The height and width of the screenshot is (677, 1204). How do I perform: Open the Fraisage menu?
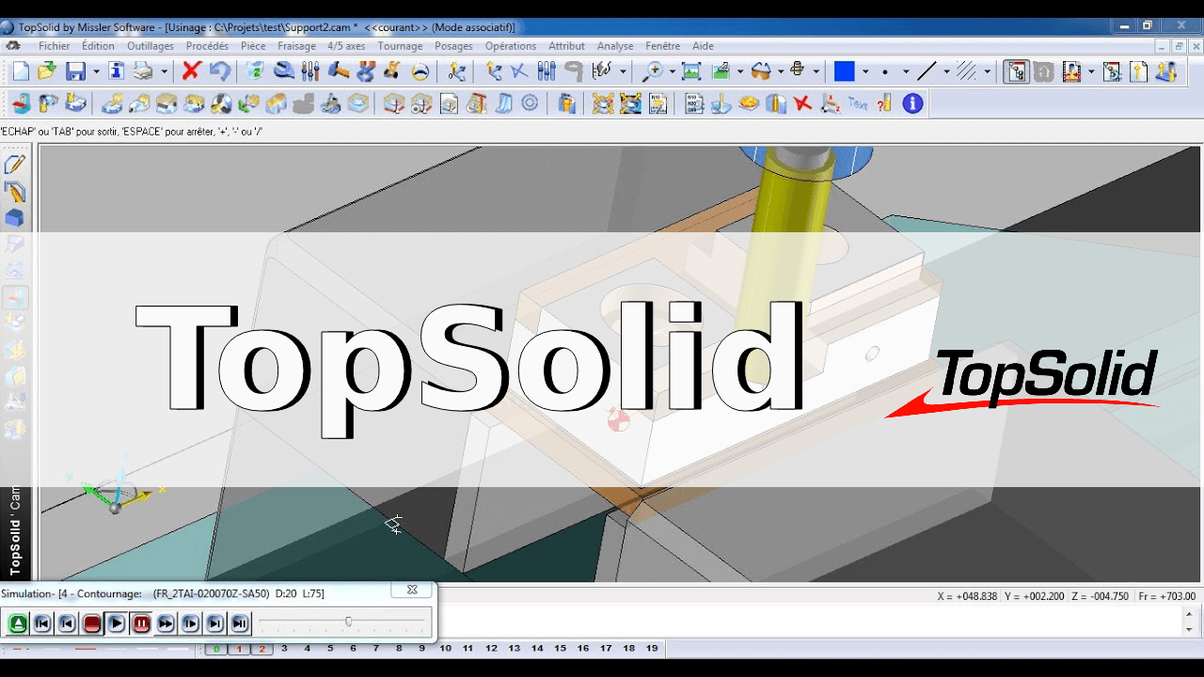(296, 46)
